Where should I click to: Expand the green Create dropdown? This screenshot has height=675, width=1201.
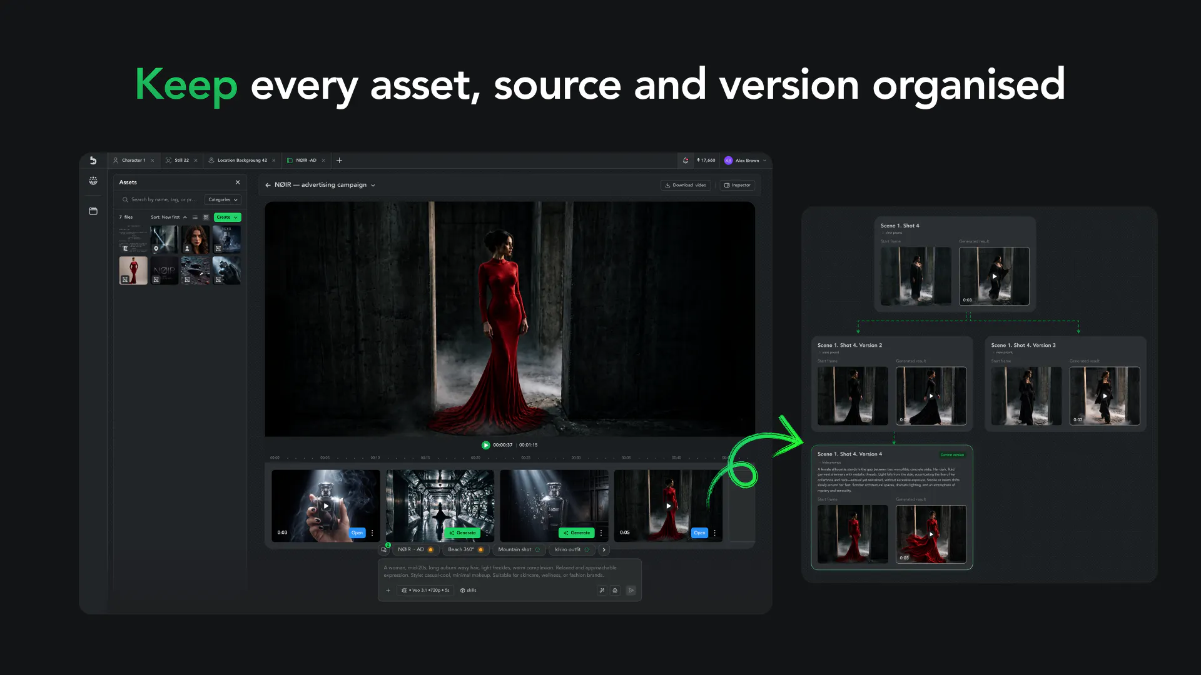pyautogui.click(x=227, y=217)
